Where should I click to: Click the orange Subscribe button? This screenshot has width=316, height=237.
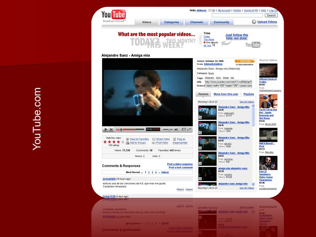point(245,61)
